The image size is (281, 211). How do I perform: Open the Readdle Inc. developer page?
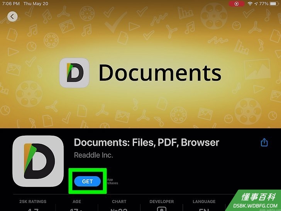[x=93, y=155]
